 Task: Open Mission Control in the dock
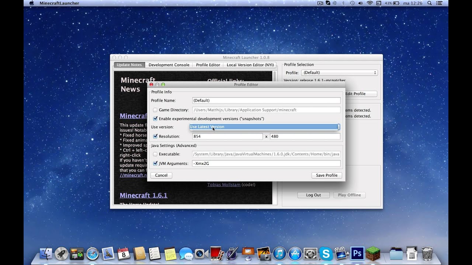click(x=77, y=253)
